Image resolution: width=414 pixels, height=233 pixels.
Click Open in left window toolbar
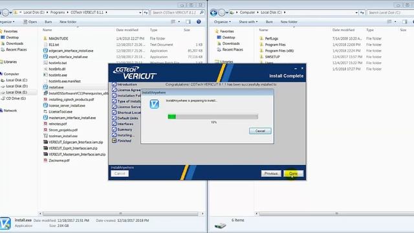[30, 21]
